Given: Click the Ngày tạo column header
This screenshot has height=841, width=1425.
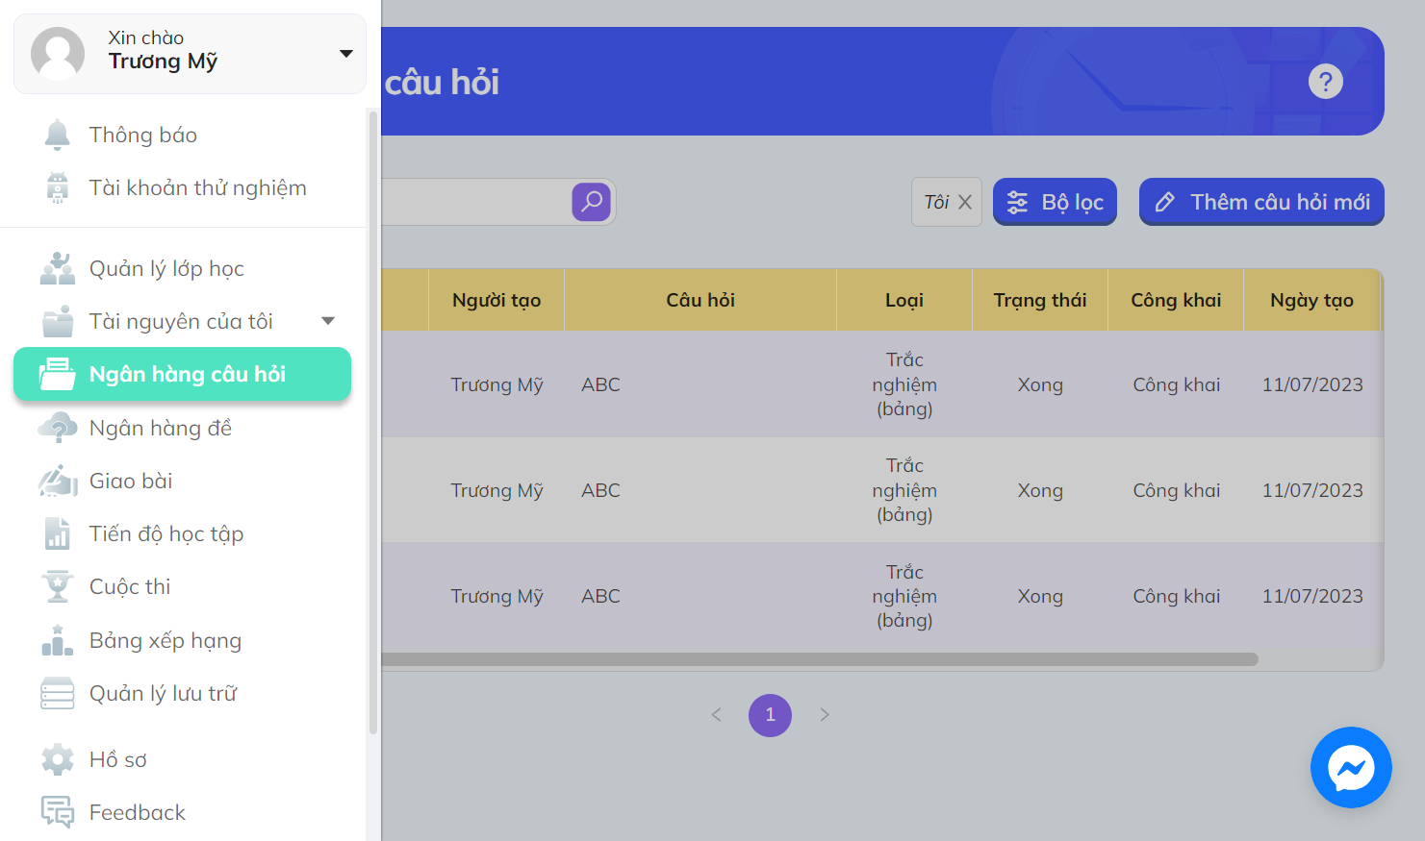Looking at the screenshot, I should click(1311, 300).
